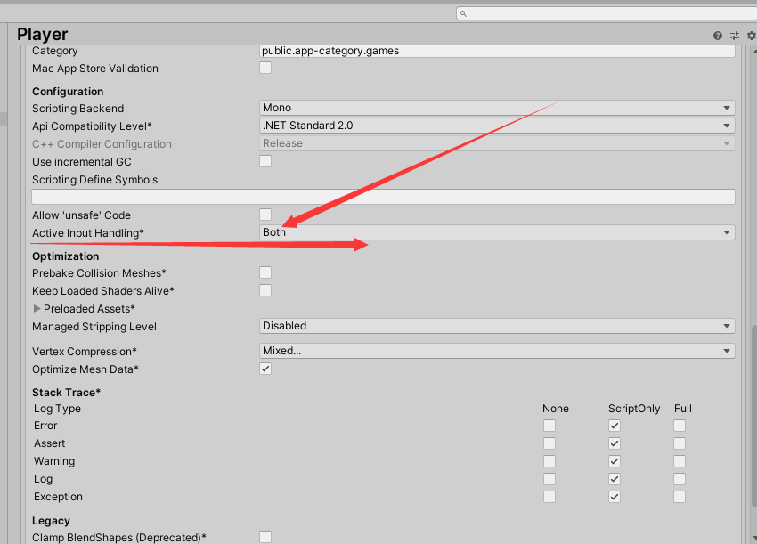Change Active Input Handling from Both
This screenshot has width=757, height=544.
(x=496, y=231)
